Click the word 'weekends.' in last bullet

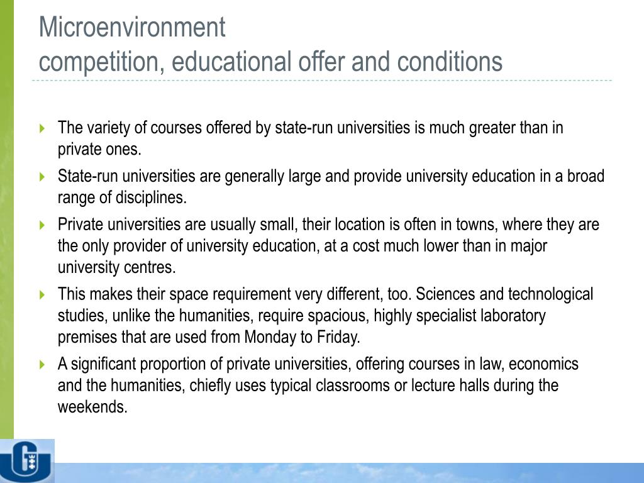click(92, 407)
